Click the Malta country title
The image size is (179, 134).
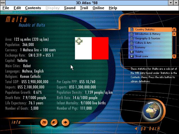tap(16, 20)
